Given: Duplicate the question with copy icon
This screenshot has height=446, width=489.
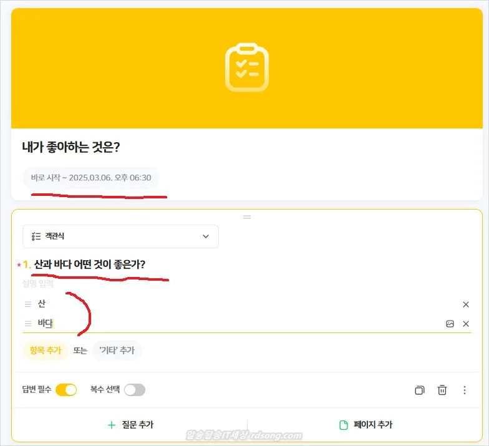Looking at the screenshot, I should tap(419, 390).
